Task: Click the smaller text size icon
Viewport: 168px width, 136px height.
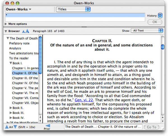Action: 24,31
